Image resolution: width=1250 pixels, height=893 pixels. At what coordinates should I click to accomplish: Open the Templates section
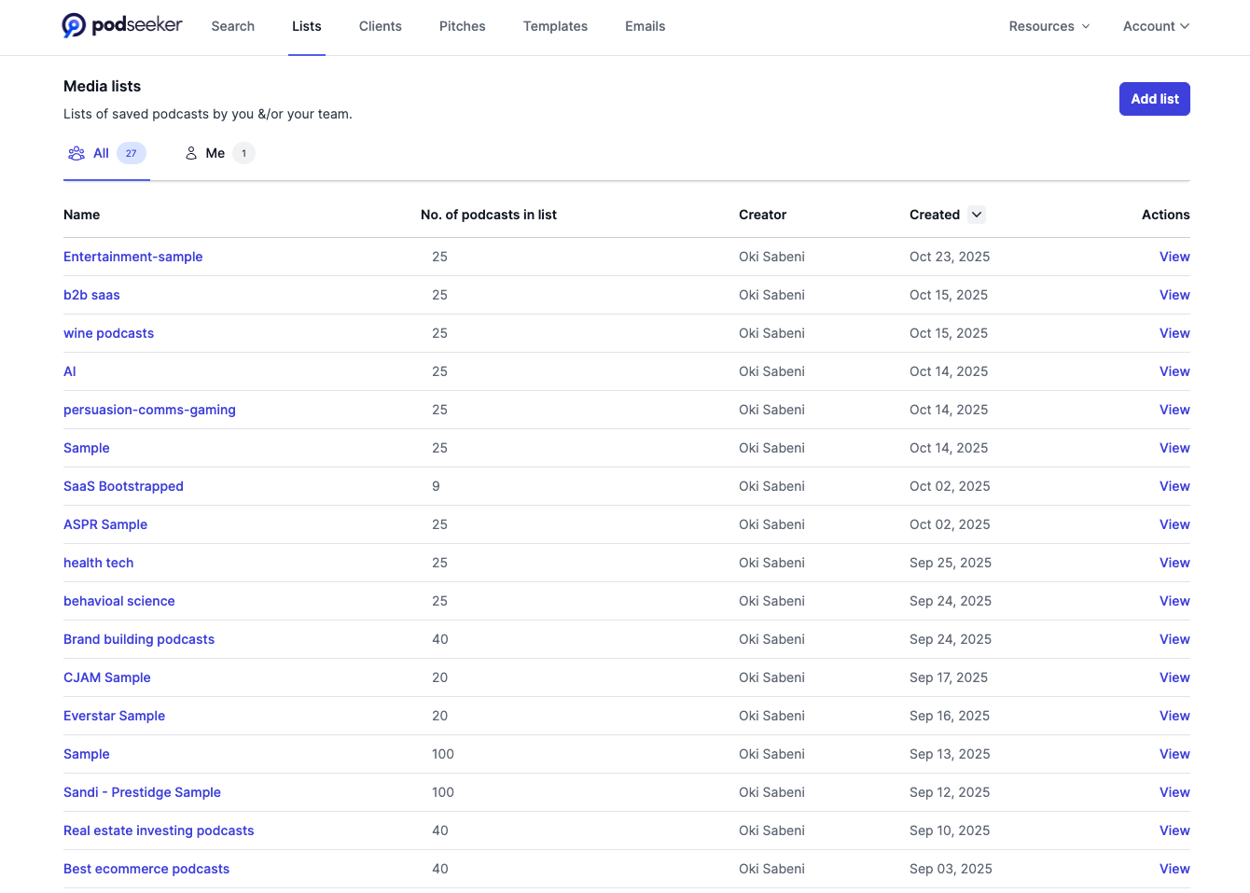555,26
